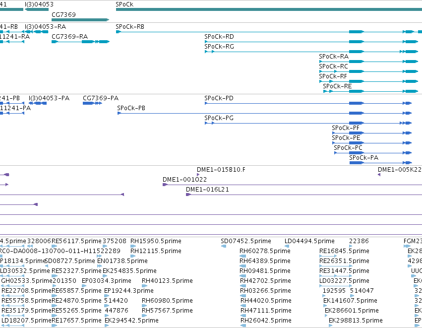Select the CG7369-RA transcript glyph
This screenshot has height=328, width=422.
click(80, 42)
